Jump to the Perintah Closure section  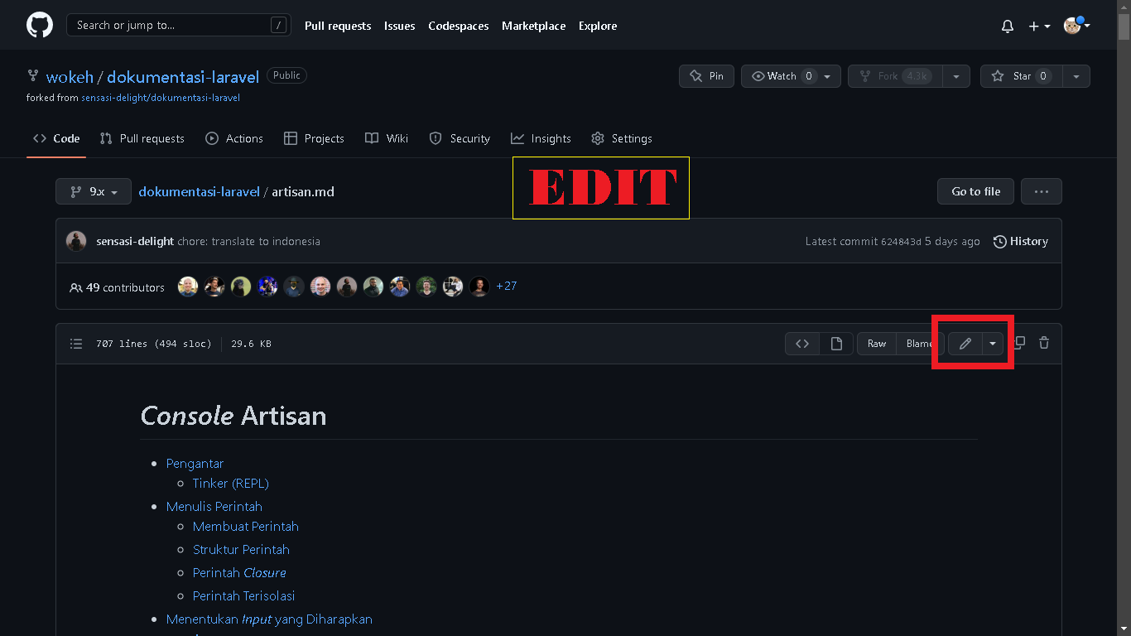tap(239, 572)
